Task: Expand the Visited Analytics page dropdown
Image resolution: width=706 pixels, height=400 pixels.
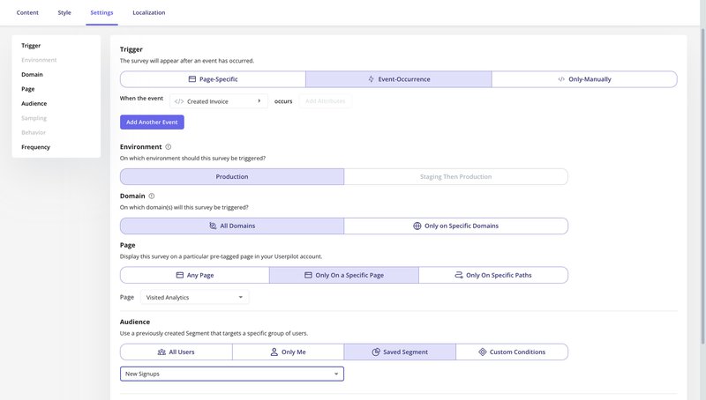Action: [x=195, y=298]
